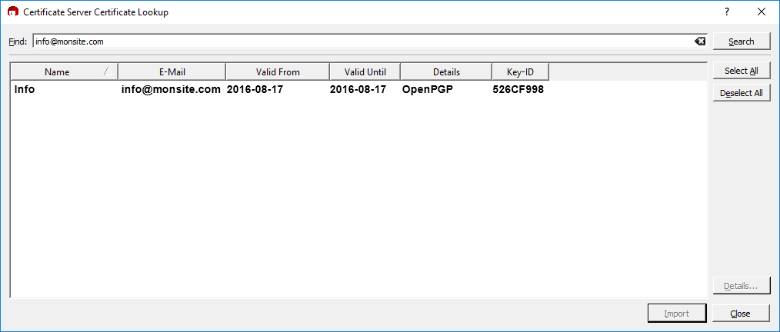Sort by the E-Mail column header

(172, 72)
